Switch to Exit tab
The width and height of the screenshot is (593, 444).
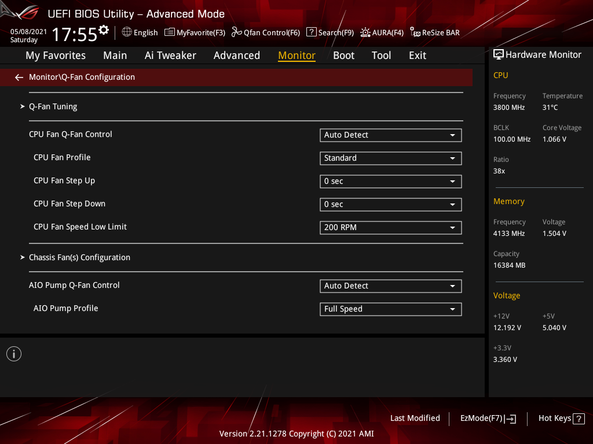pyautogui.click(x=418, y=55)
